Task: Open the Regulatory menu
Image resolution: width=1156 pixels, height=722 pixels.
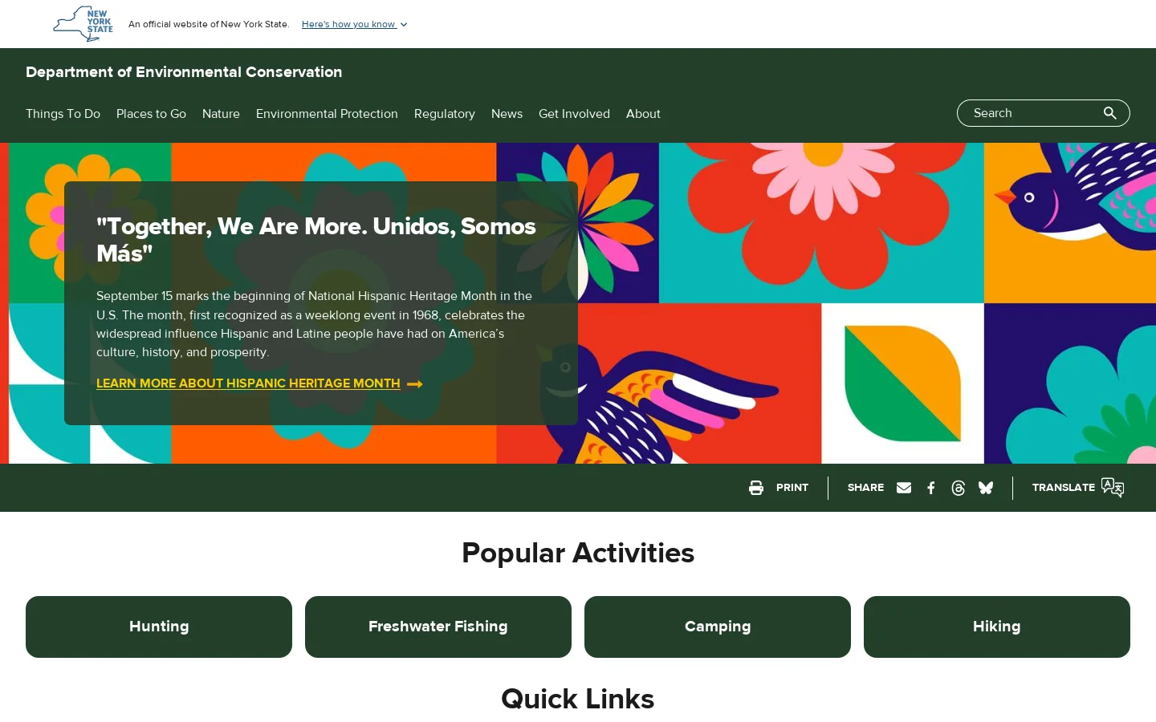Action: 445,114
